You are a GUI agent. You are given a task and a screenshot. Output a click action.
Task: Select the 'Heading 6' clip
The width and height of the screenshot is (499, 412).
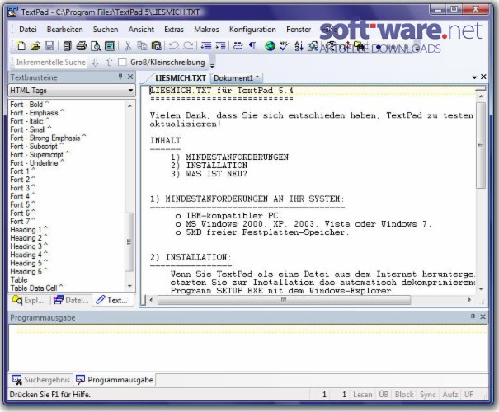click(x=29, y=271)
